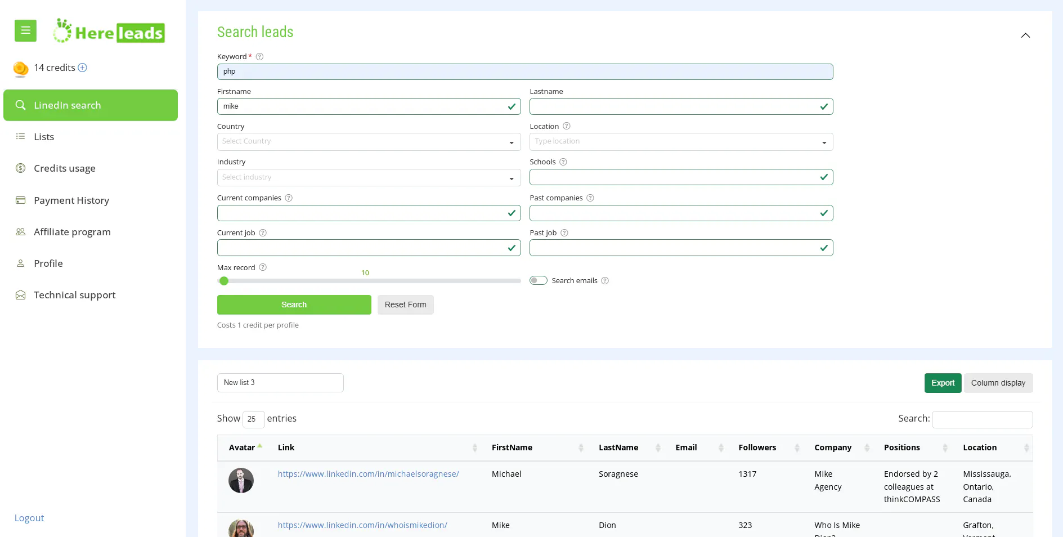Add credits with the plus icon
The image size is (1063, 537).
[82, 68]
